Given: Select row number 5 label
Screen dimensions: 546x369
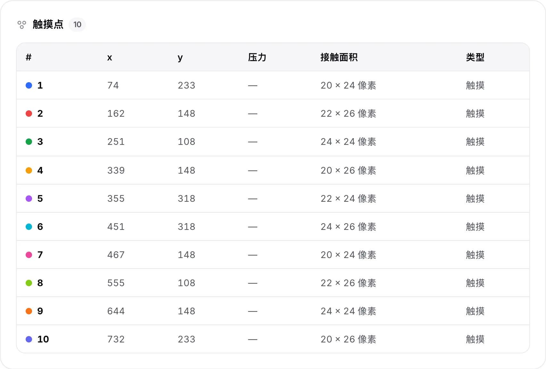Looking at the screenshot, I should click(40, 199).
